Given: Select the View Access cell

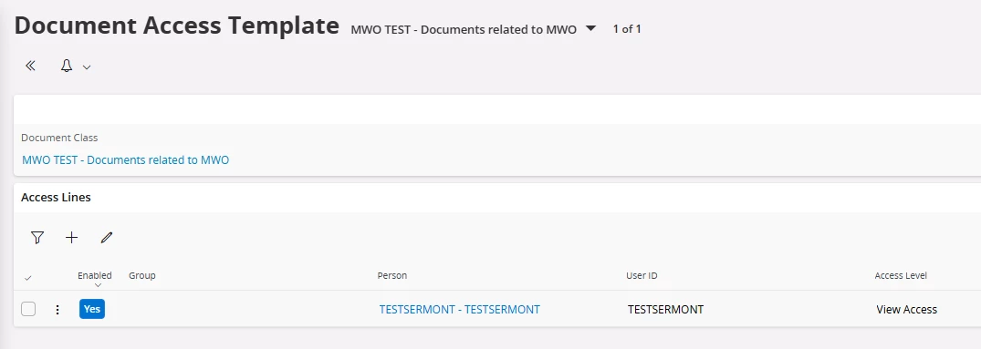Looking at the screenshot, I should click(x=906, y=309).
